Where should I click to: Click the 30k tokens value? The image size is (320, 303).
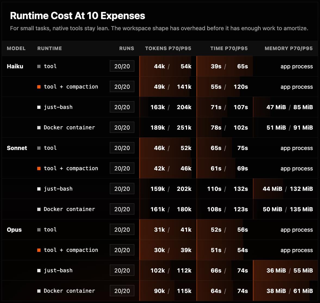coord(159,250)
